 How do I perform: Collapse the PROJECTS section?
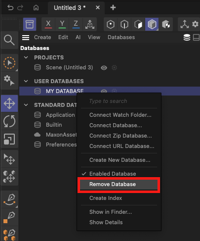(x=26, y=57)
